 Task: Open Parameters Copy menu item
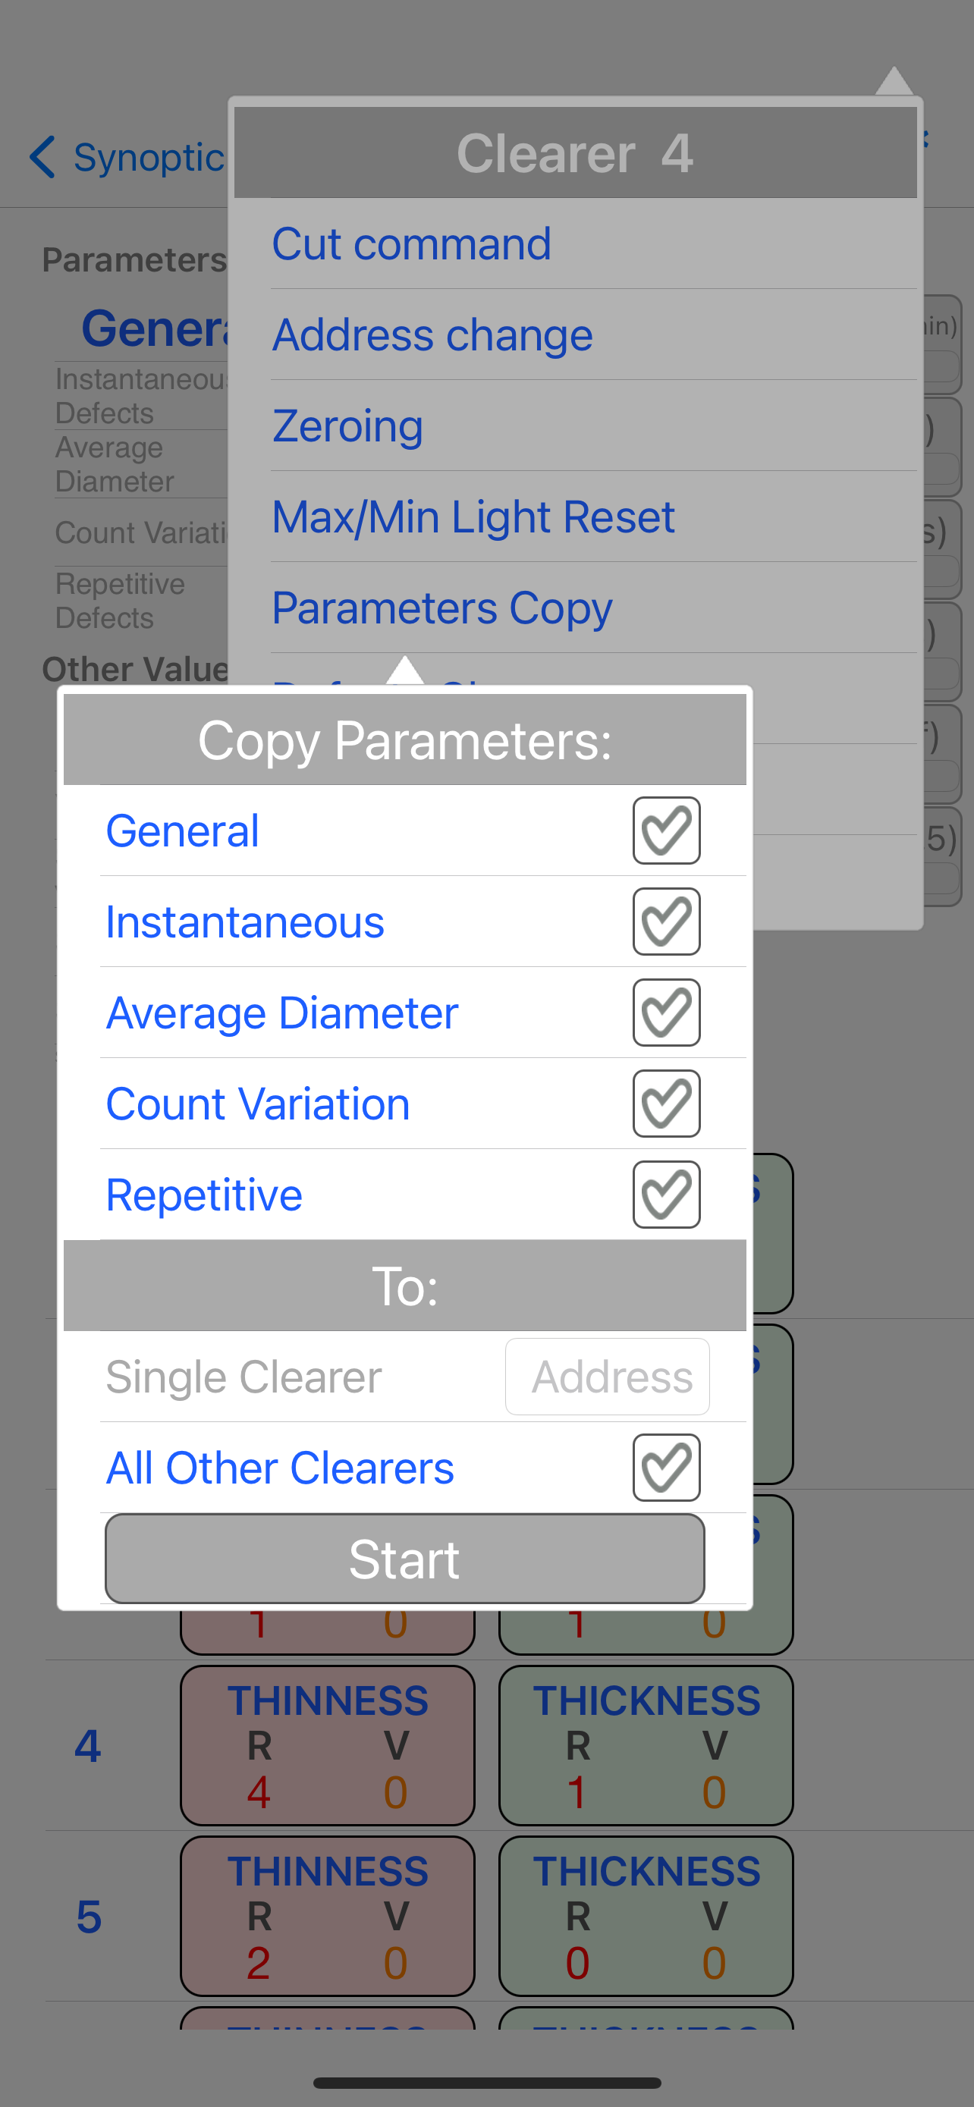[x=441, y=608]
